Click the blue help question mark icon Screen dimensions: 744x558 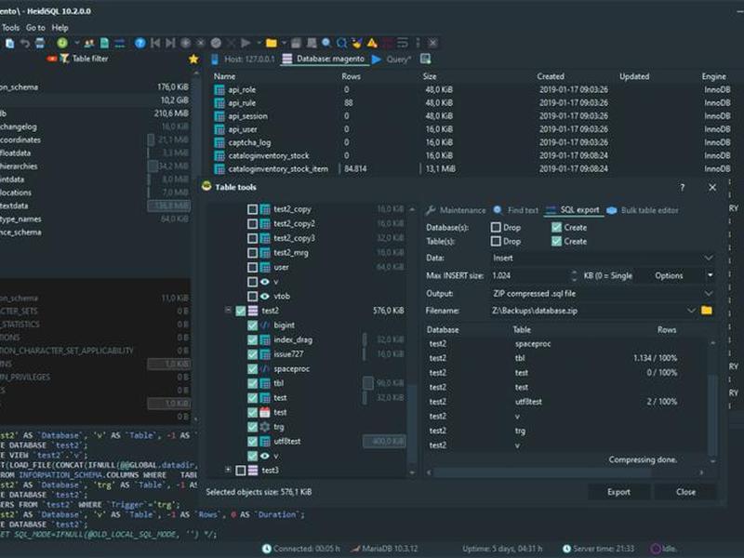pos(140,43)
